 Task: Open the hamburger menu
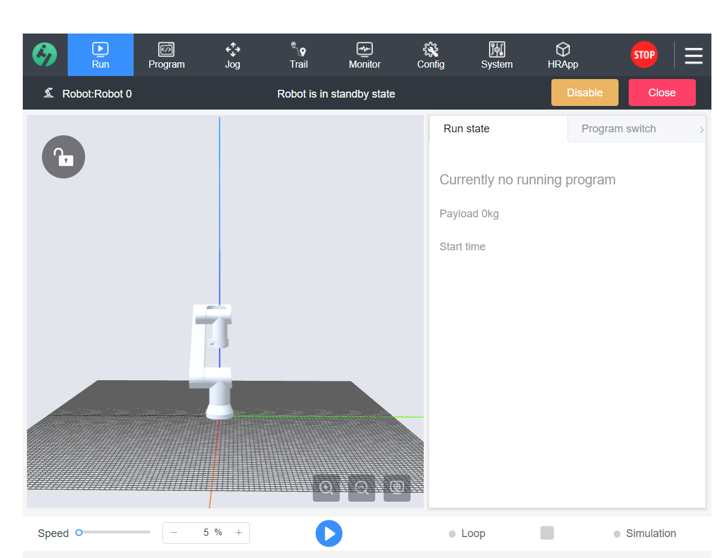(x=693, y=55)
